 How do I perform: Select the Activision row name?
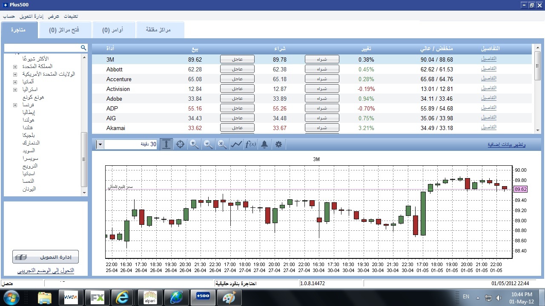click(x=118, y=89)
